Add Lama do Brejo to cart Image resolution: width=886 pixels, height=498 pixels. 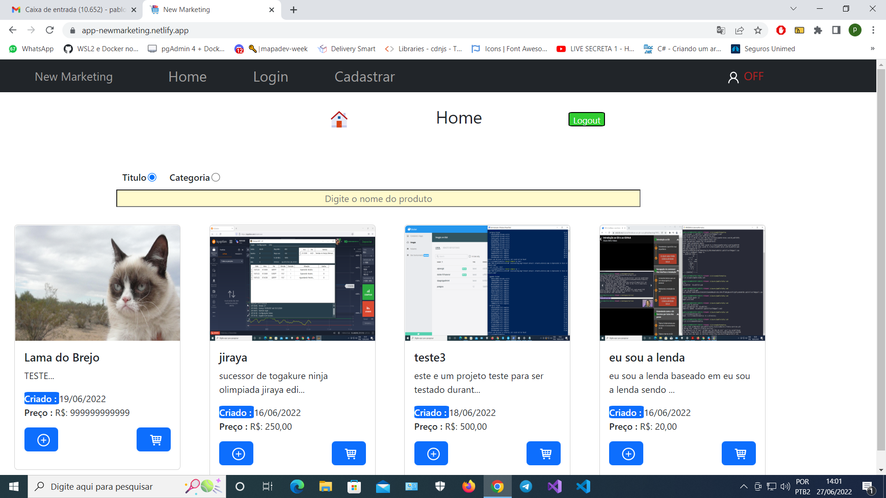154,439
